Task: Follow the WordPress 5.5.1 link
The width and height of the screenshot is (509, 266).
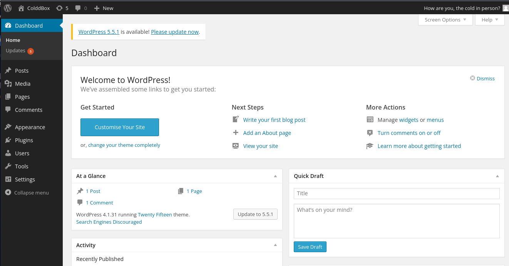Action: (x=99, y=32)
